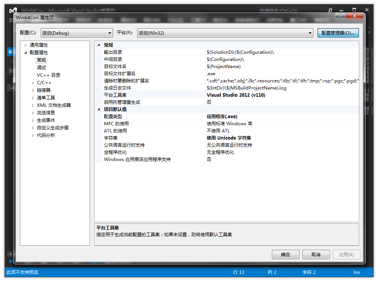Click the $(IntDir)\$(MSBuildProjectName).log value
This screenshot has width=380, height=284.
(246, 88)
